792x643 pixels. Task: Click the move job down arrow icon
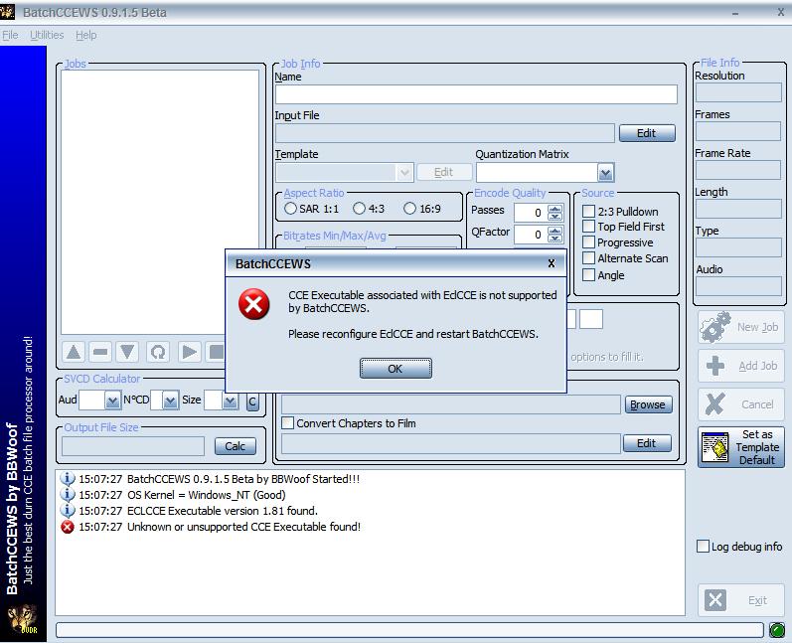[127, 352]
